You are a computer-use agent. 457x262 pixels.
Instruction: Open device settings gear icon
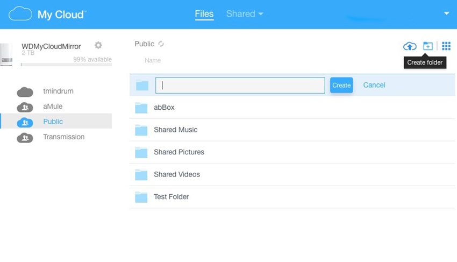pyautogui.click(x=98, y=45)
